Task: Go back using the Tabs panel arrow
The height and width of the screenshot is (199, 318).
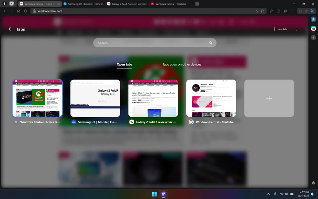Action: click(x=10, y=29)
